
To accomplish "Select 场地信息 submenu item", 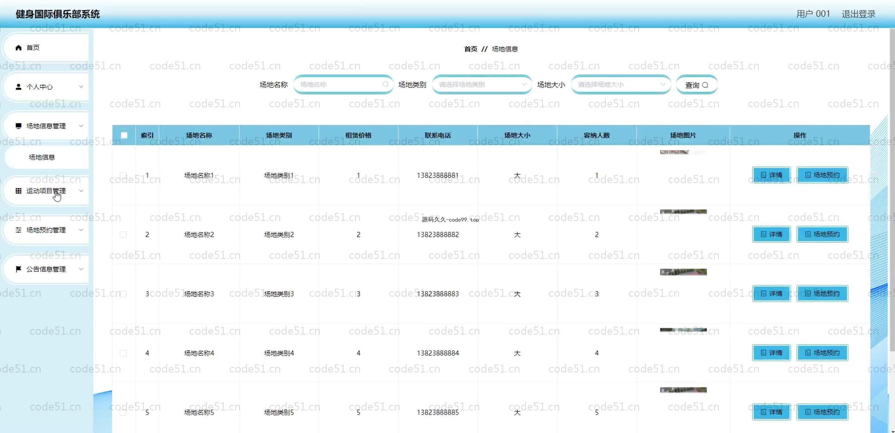I will (47, 157).
